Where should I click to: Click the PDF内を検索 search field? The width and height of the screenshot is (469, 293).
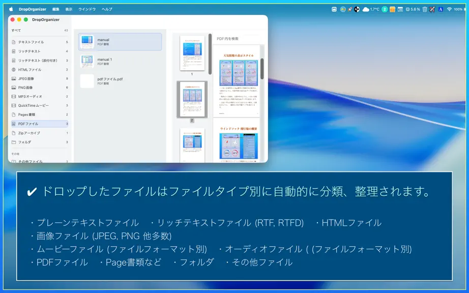[x=238, y=39]
